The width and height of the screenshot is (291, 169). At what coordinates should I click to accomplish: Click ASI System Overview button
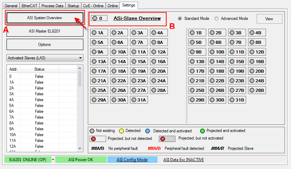tap(45, 18)
